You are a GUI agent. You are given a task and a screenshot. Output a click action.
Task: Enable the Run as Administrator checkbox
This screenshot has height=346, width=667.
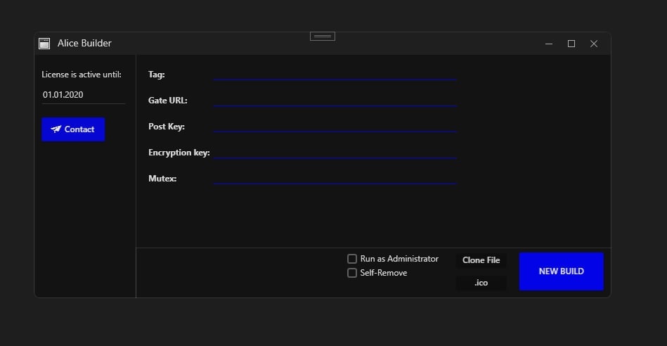tap(352, 259)
